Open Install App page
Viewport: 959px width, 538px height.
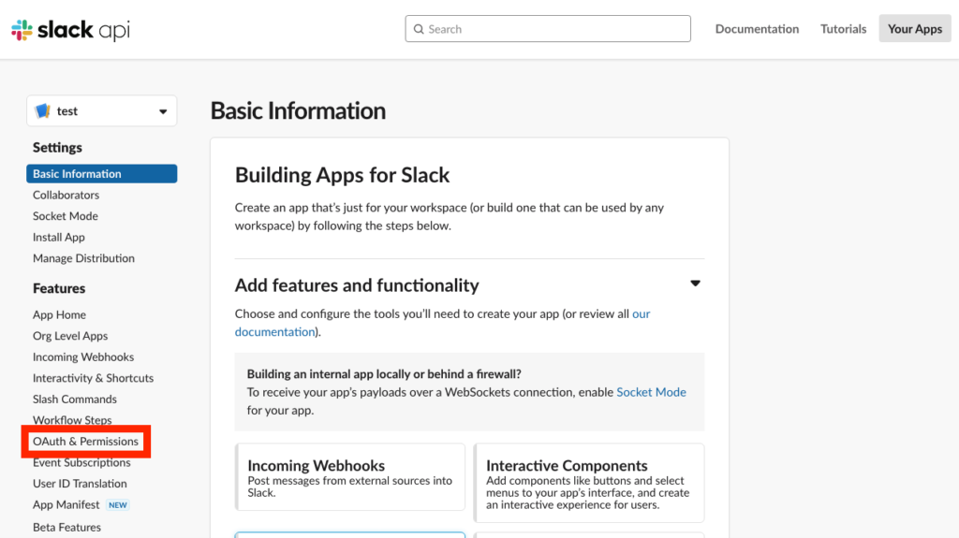point(59,238)
